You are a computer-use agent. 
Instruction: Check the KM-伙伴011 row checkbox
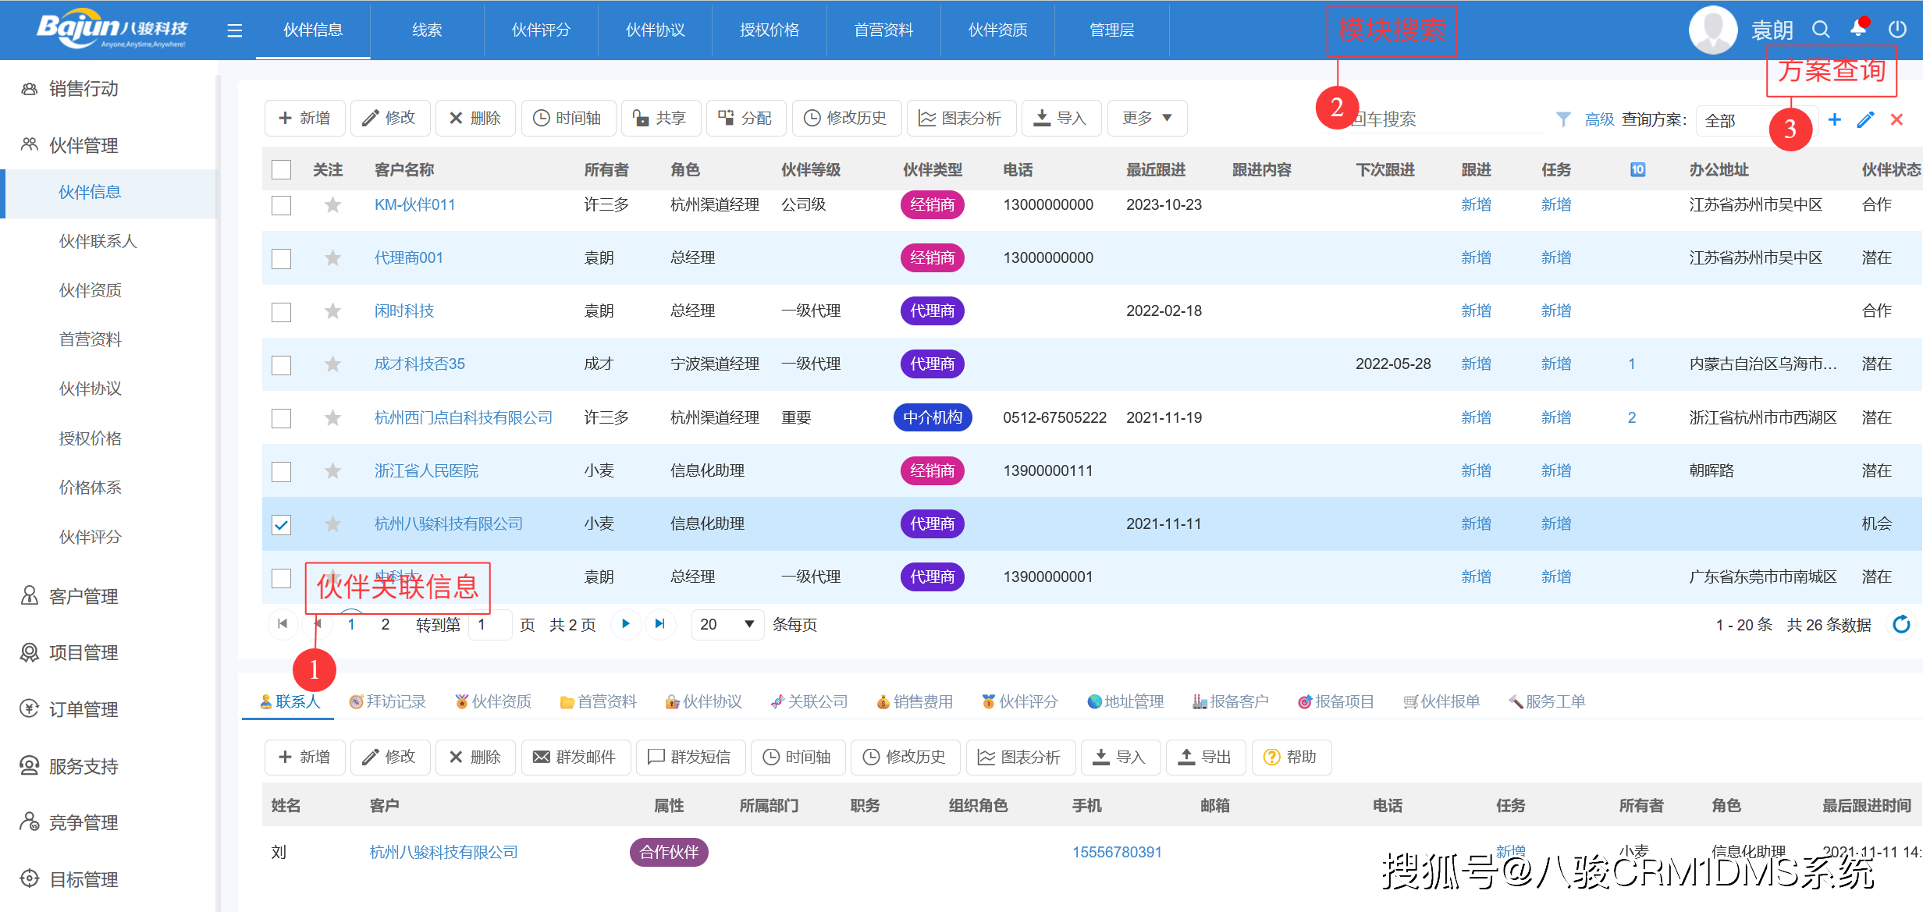click(x=281, y=205)
